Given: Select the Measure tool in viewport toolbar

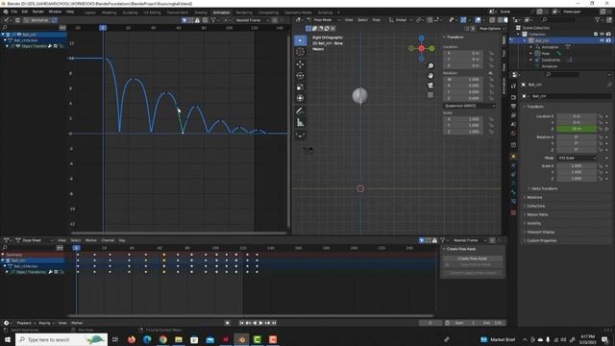Looking at the screenshot, I should tap(300, 123).
